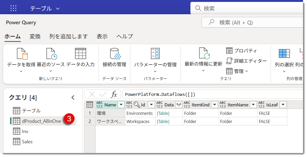307x157 pixels.
Task: Open 接続の管理 icon
Action: [115, 54]
